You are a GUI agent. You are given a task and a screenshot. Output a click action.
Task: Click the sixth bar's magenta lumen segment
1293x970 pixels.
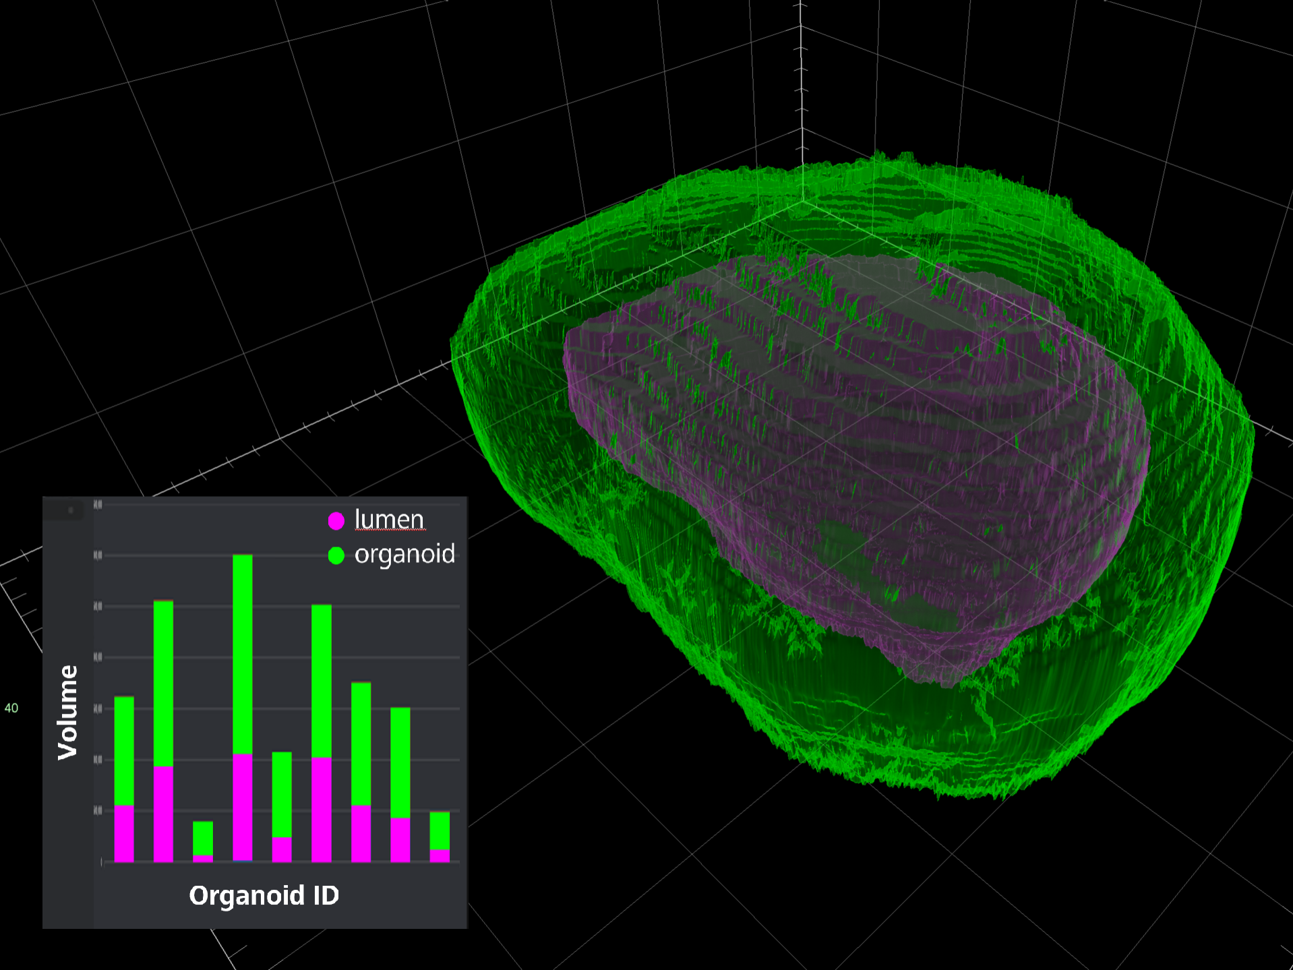[x=322, y=809]
